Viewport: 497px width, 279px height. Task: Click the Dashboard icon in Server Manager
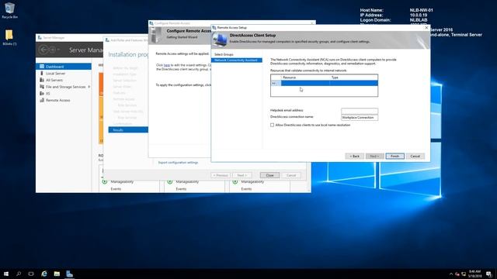pyautogui.click(x=42, y=67)
